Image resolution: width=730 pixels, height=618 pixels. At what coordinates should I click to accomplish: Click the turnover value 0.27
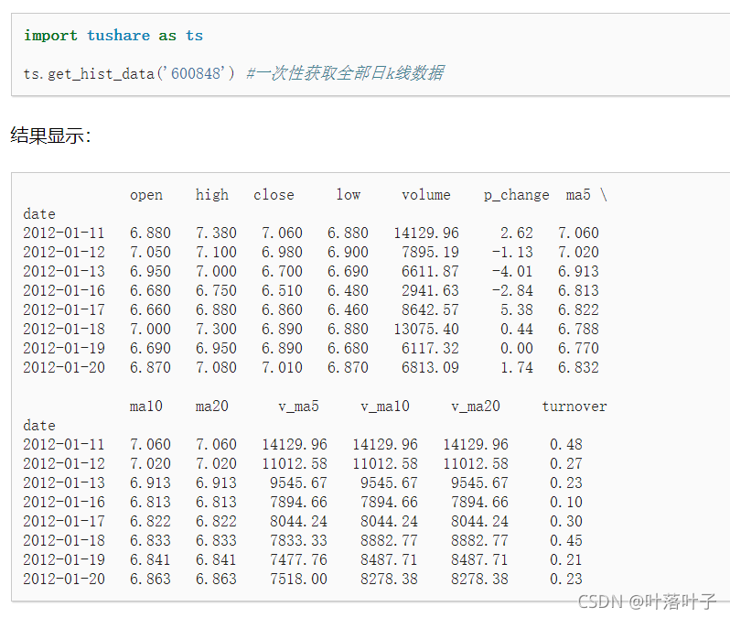pos(565,463)
